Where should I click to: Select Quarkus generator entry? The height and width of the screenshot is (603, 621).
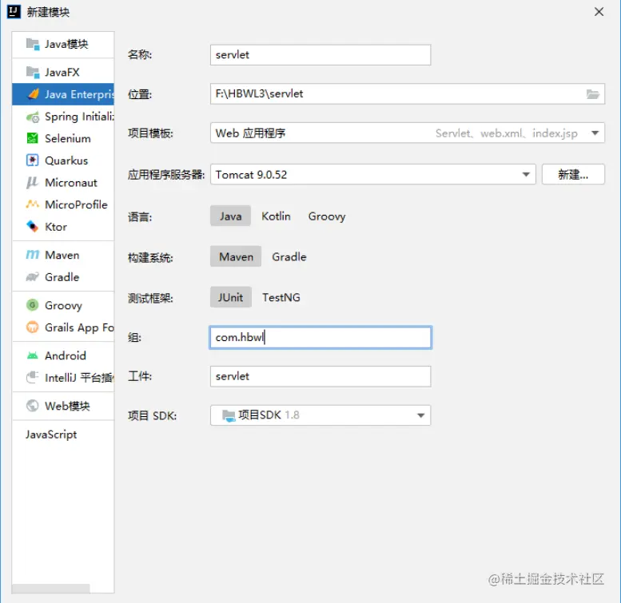(63, 161)
